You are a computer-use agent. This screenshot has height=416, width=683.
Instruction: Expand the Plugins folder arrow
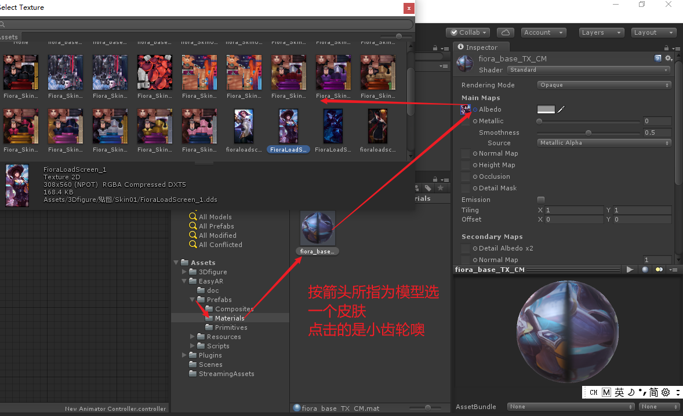pyautogui.click(x=184, y=355)
